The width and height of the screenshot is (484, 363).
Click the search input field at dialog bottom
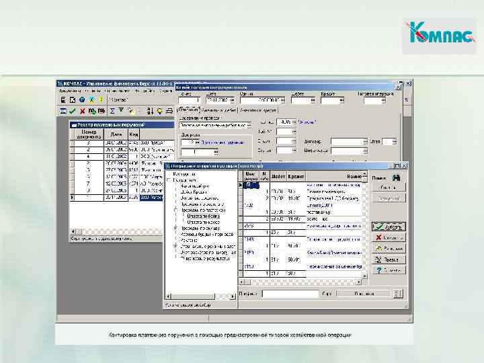click(290, 294)
